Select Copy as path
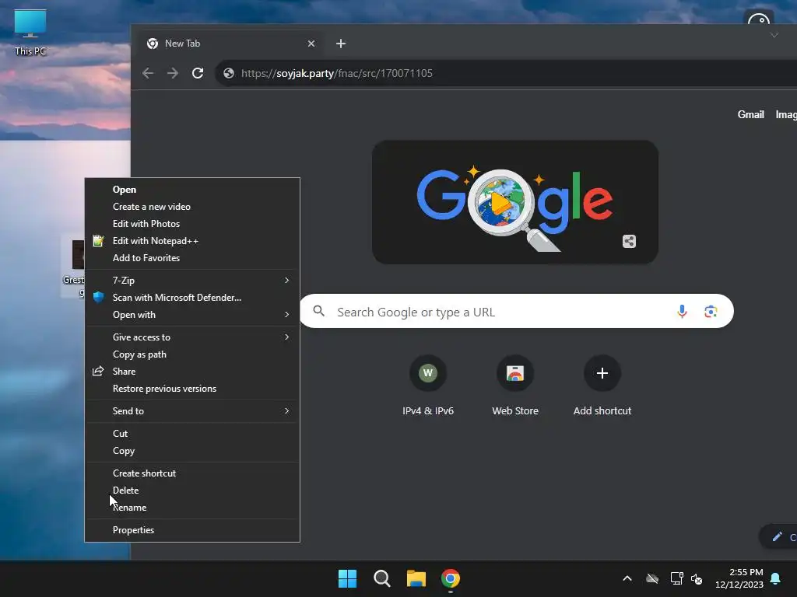This screenshot has width=797, height=597. (x=192, y=354)
